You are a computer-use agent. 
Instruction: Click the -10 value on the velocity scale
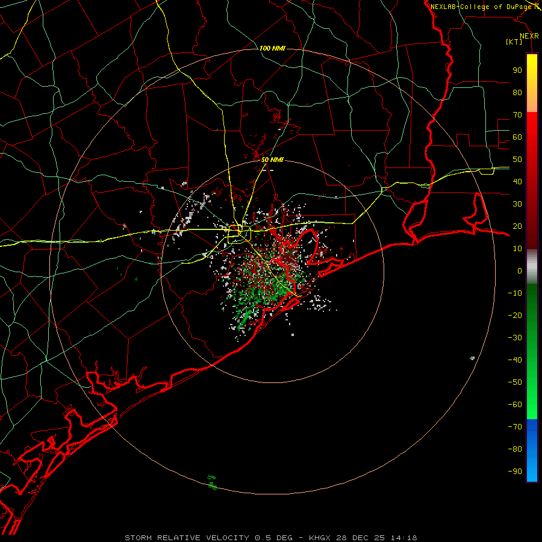[515, 293]
